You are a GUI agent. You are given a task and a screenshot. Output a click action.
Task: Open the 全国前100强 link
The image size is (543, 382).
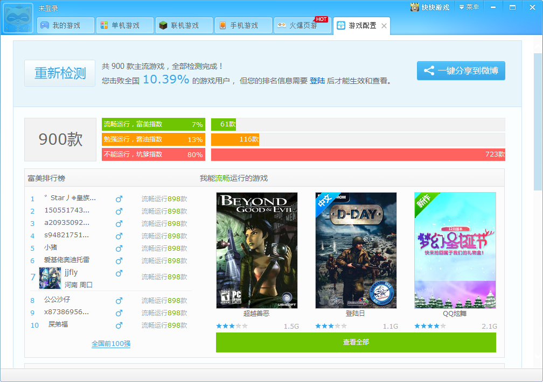click(111, 344)
